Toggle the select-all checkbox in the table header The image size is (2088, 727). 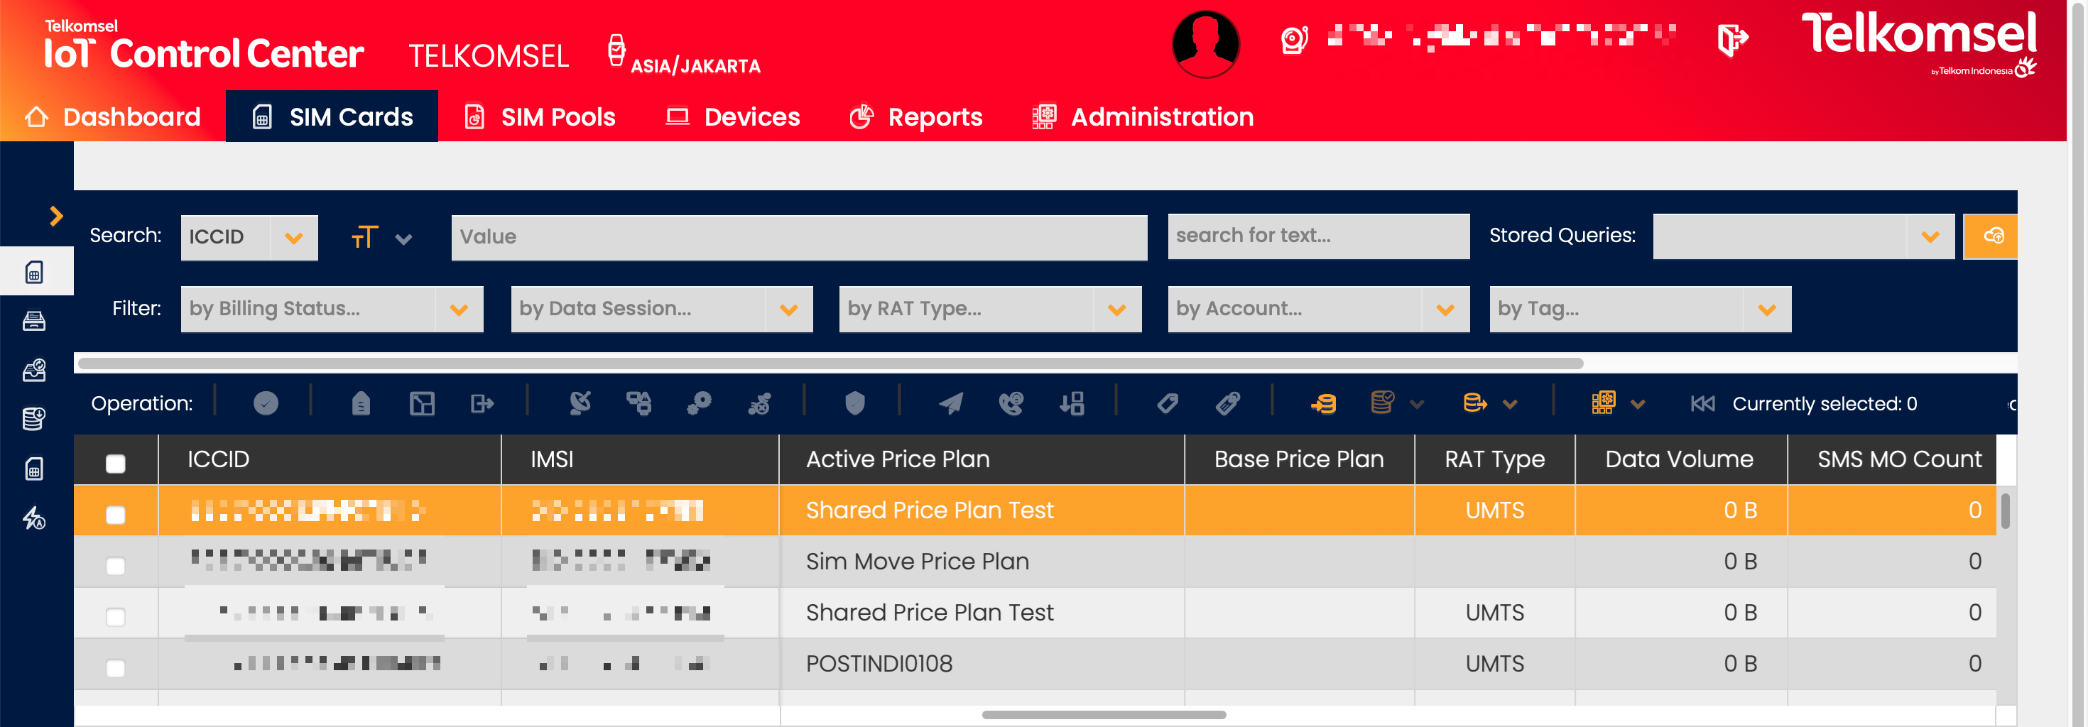[116, 463]
